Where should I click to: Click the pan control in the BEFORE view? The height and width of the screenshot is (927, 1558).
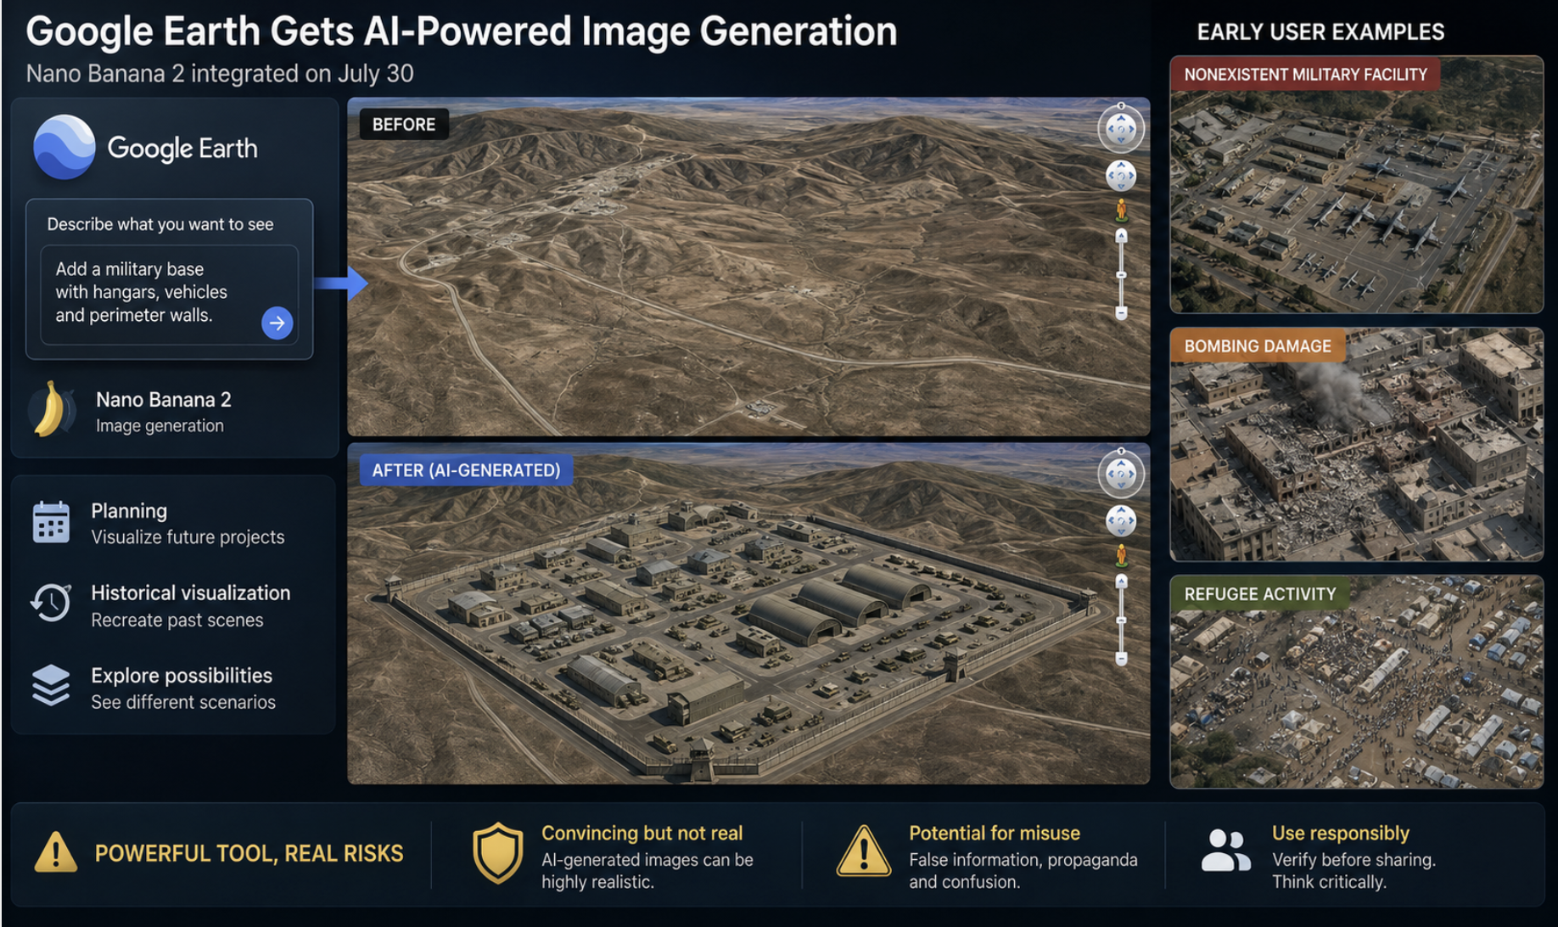click(1121, 176)
